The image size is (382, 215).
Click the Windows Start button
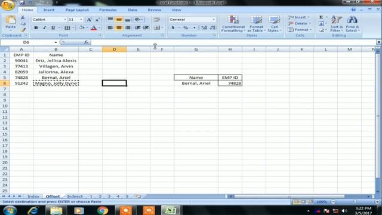click(x=10, y=210)
